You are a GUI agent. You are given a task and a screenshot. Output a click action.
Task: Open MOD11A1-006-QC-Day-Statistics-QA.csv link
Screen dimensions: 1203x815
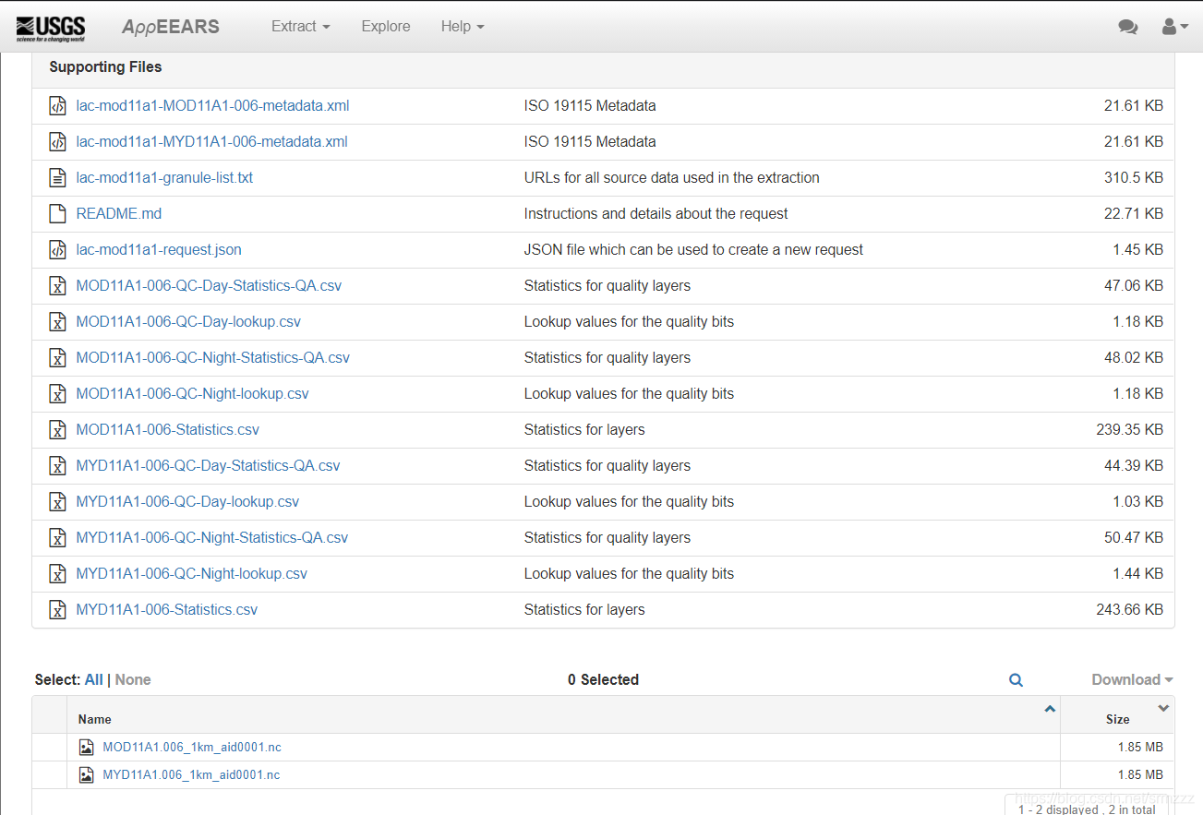pos(209,286)
